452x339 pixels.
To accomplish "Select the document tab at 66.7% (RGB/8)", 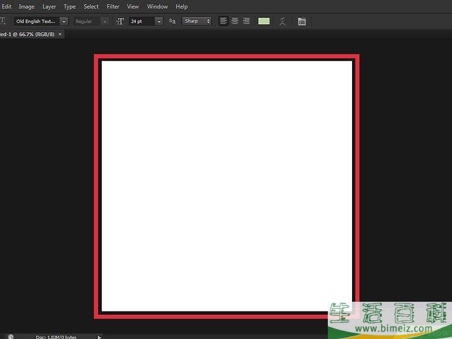I will coord(27,34).
